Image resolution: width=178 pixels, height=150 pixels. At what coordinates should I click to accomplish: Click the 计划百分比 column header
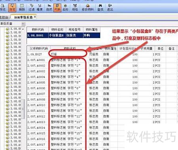[x=128, y=49]
